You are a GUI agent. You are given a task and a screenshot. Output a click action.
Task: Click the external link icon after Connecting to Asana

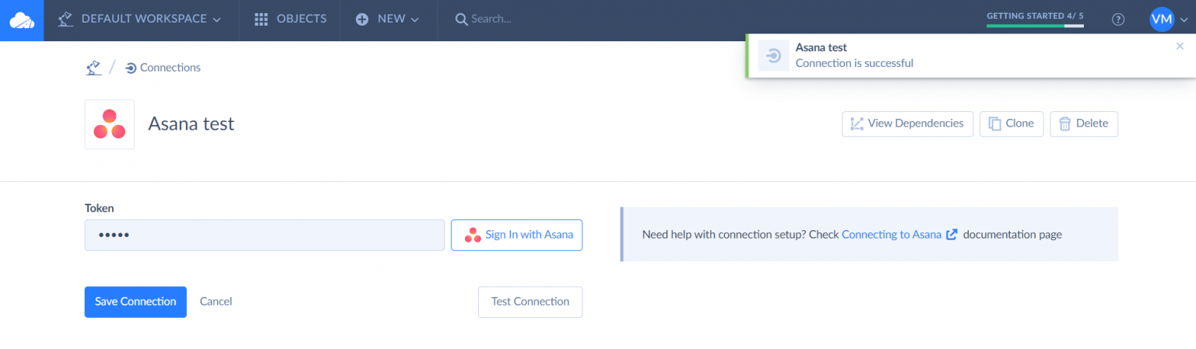pyautogui.click(x=952, y=234)
